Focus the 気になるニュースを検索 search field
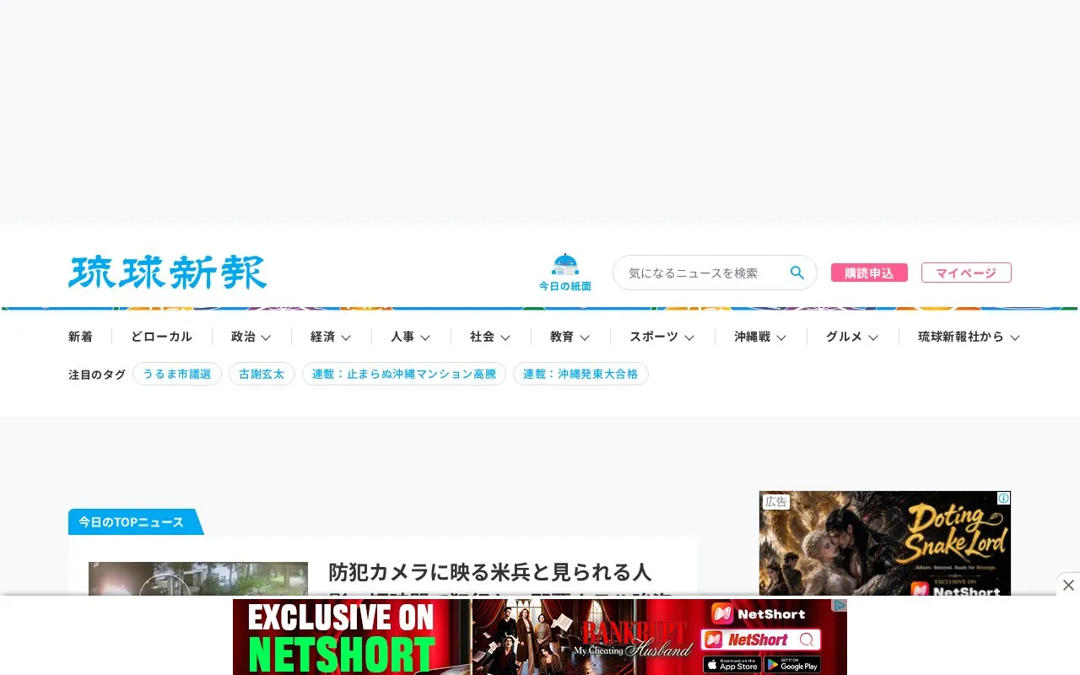Image resolution: width=1080 pixels, height=675 pixels. click(x=715, y=273)
